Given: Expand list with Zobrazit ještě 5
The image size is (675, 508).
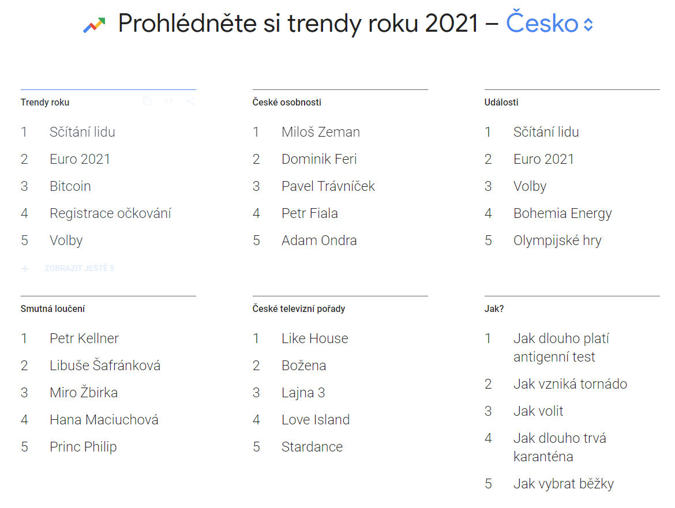Looking at the screenshot, I should pos(79,269).
